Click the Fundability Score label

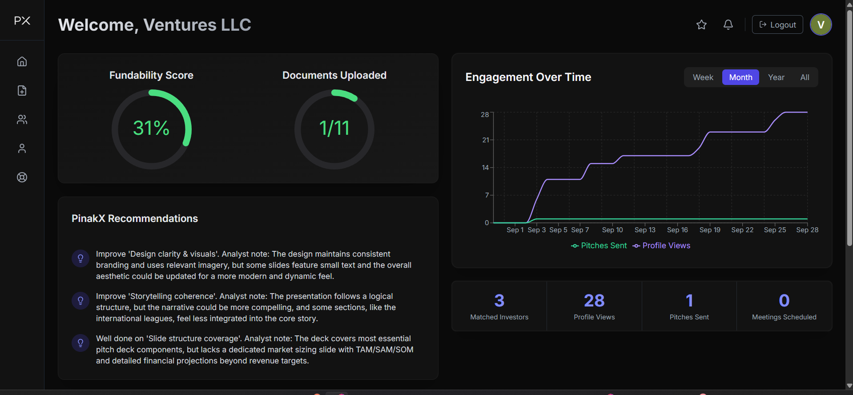(x=151, y=75)
